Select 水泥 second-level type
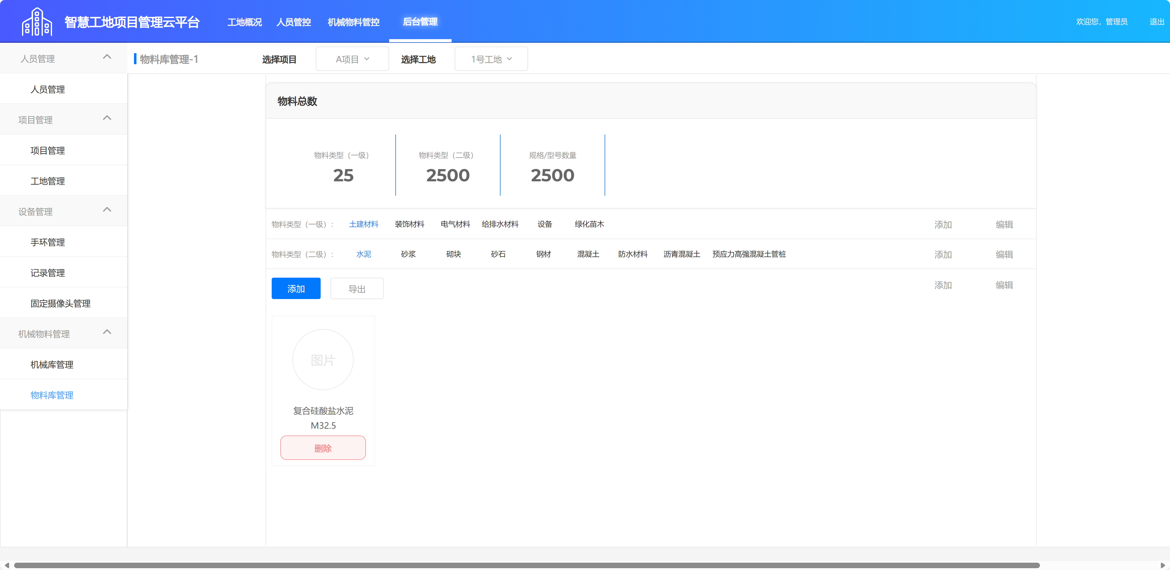Screen dimensions: 1170x570 [x=363, y=254]
